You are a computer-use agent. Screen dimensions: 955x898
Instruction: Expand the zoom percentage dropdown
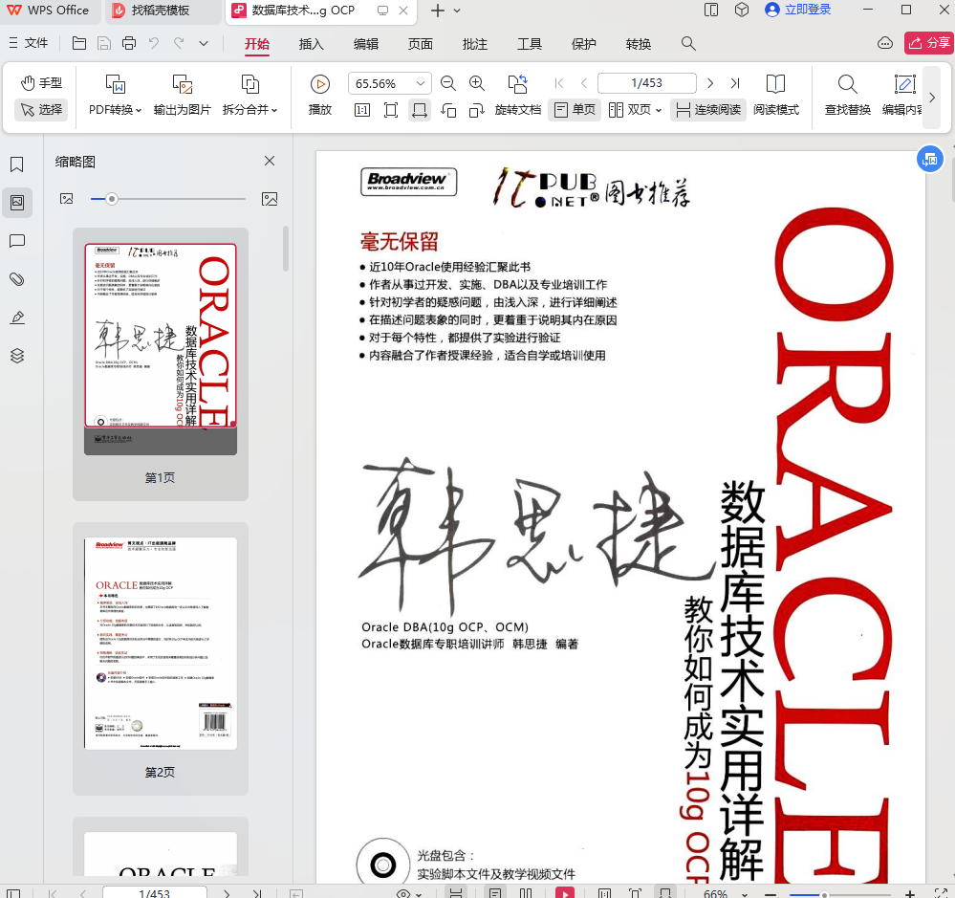420,83
